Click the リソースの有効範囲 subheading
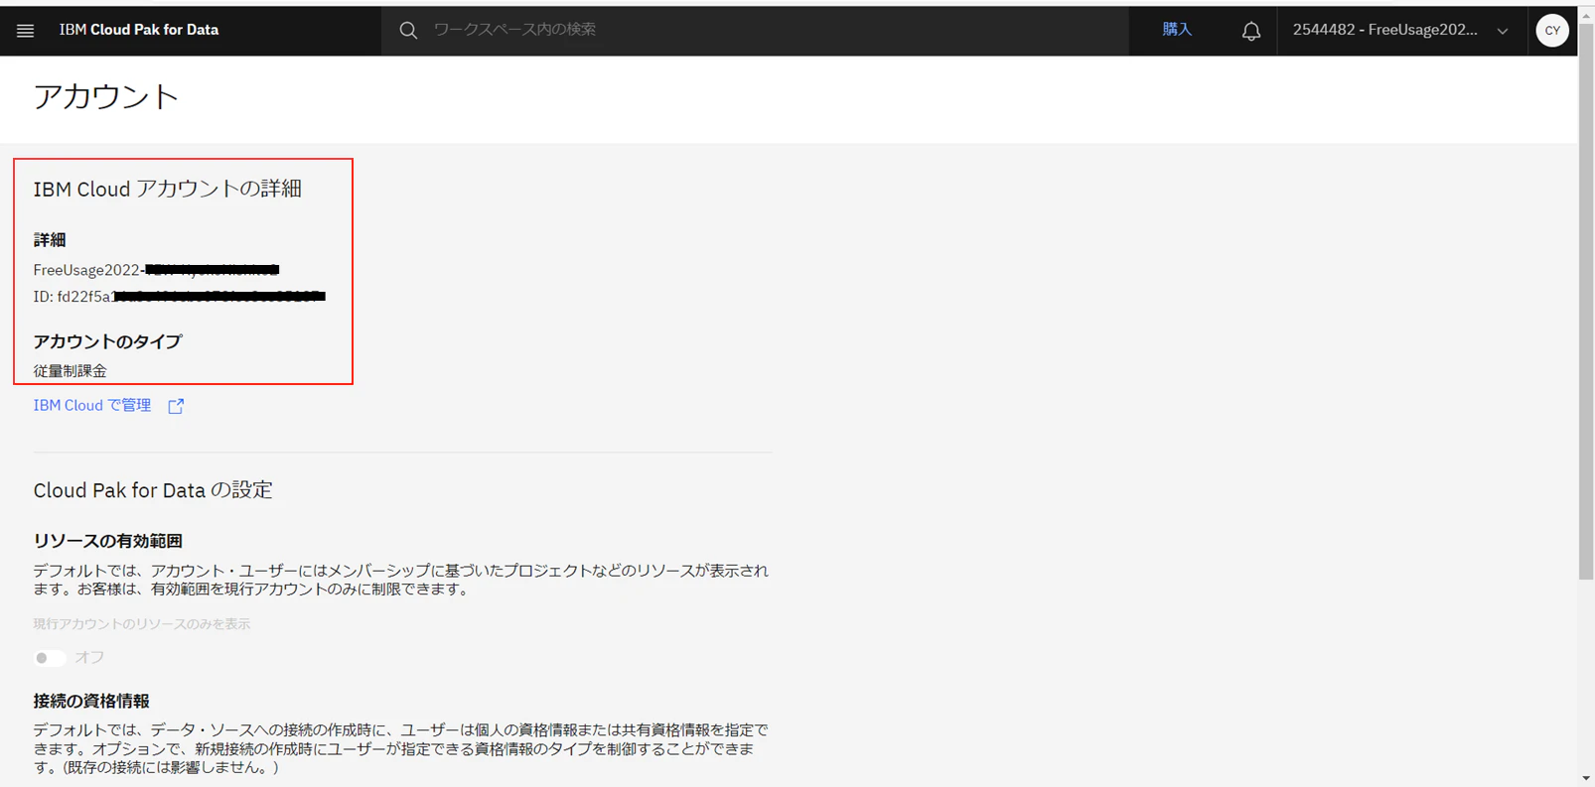 point(108,541)
